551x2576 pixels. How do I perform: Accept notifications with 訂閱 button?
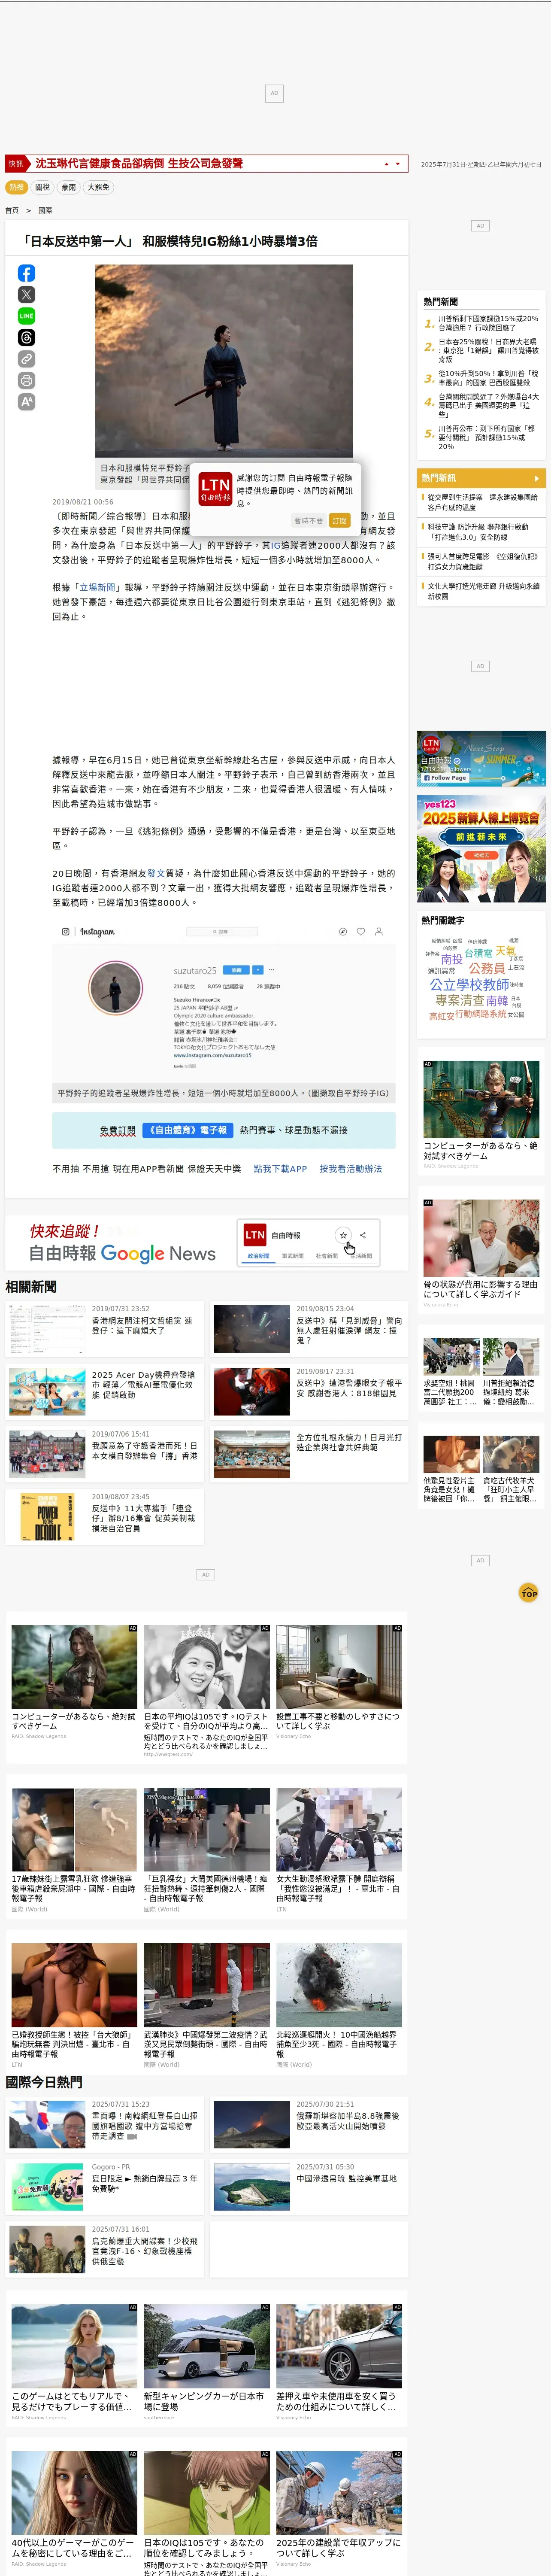point(339,521)
